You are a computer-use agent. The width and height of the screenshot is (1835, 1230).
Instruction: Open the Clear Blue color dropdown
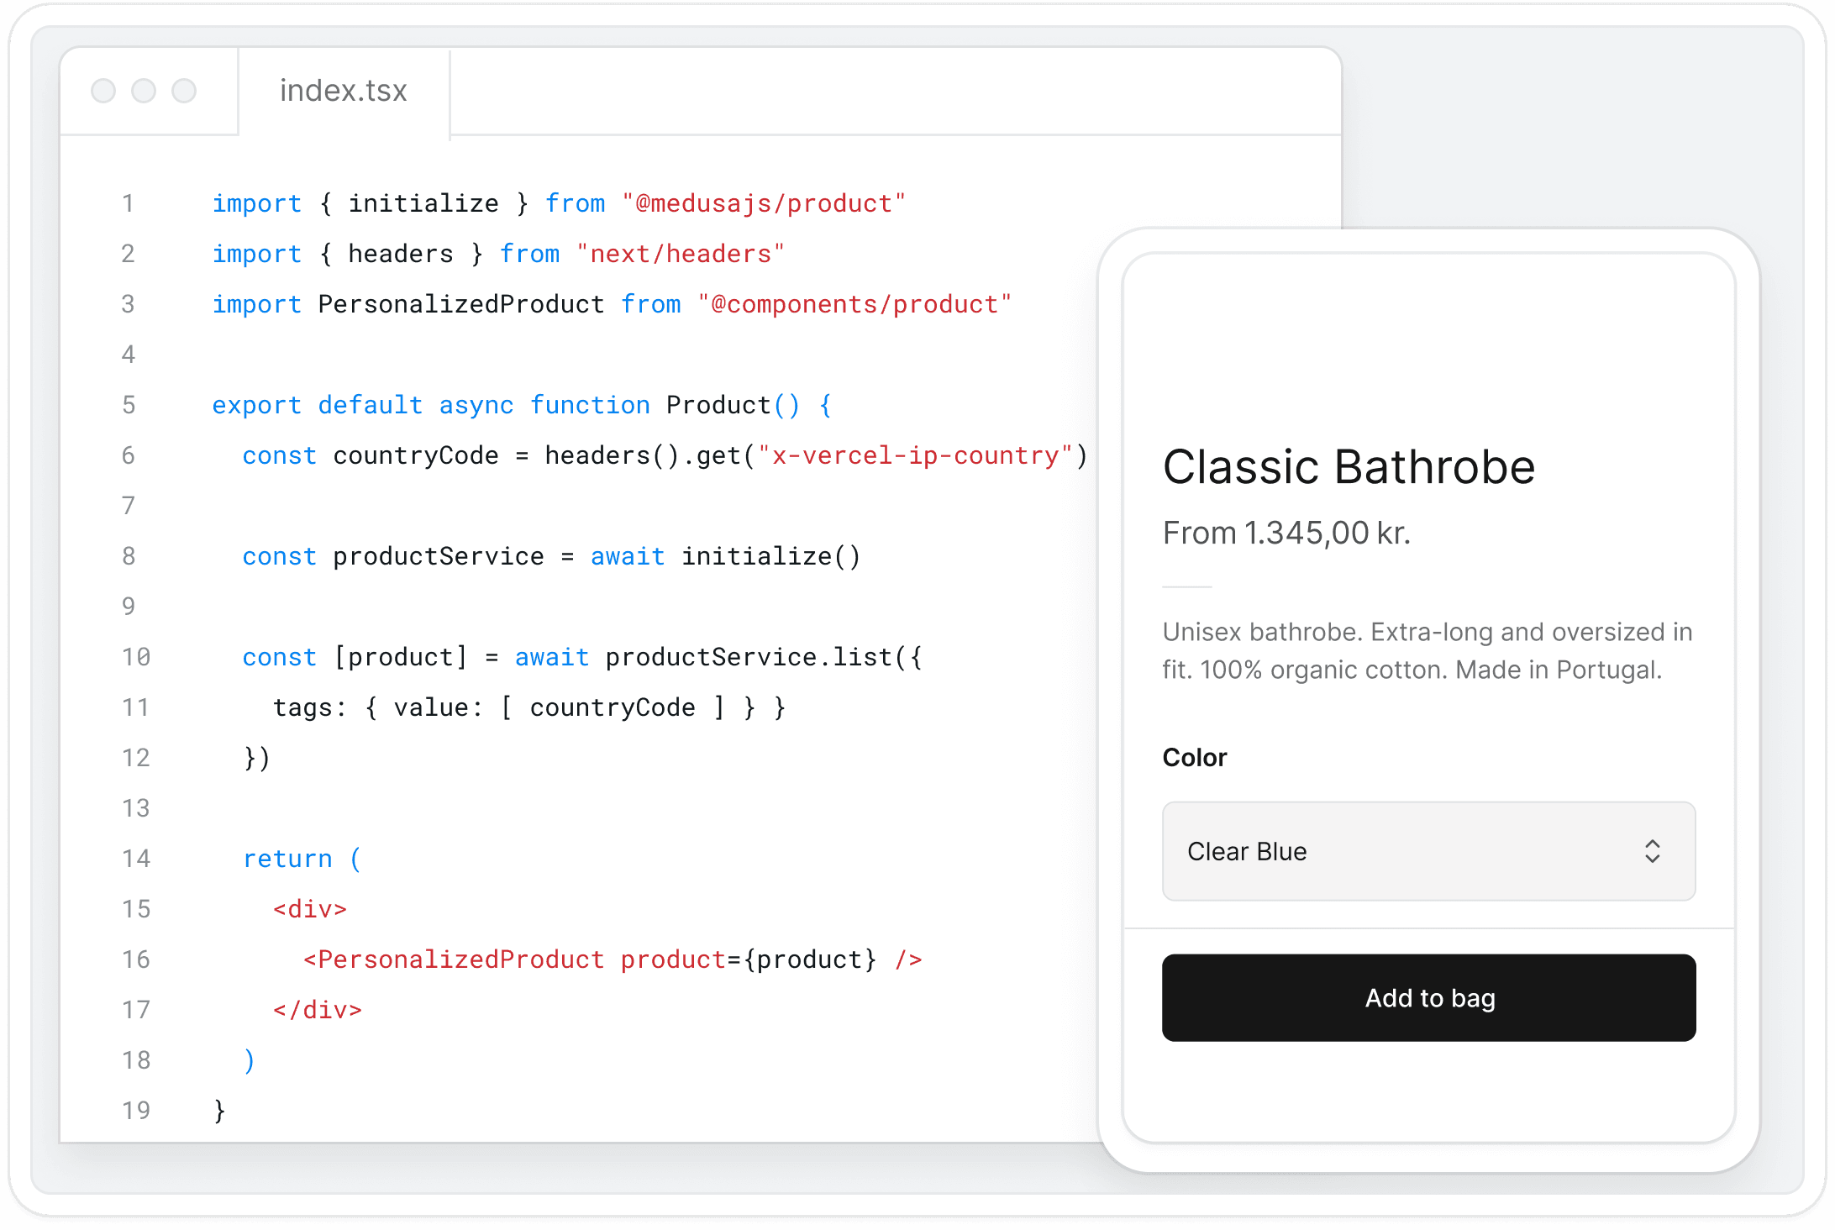click(1428, 851)
